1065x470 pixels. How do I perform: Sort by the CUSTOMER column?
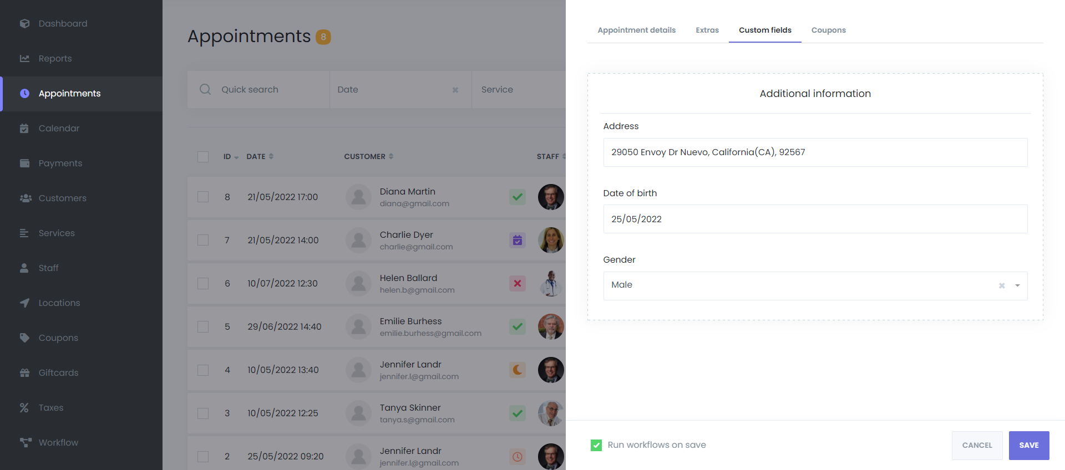pos(368,157)
